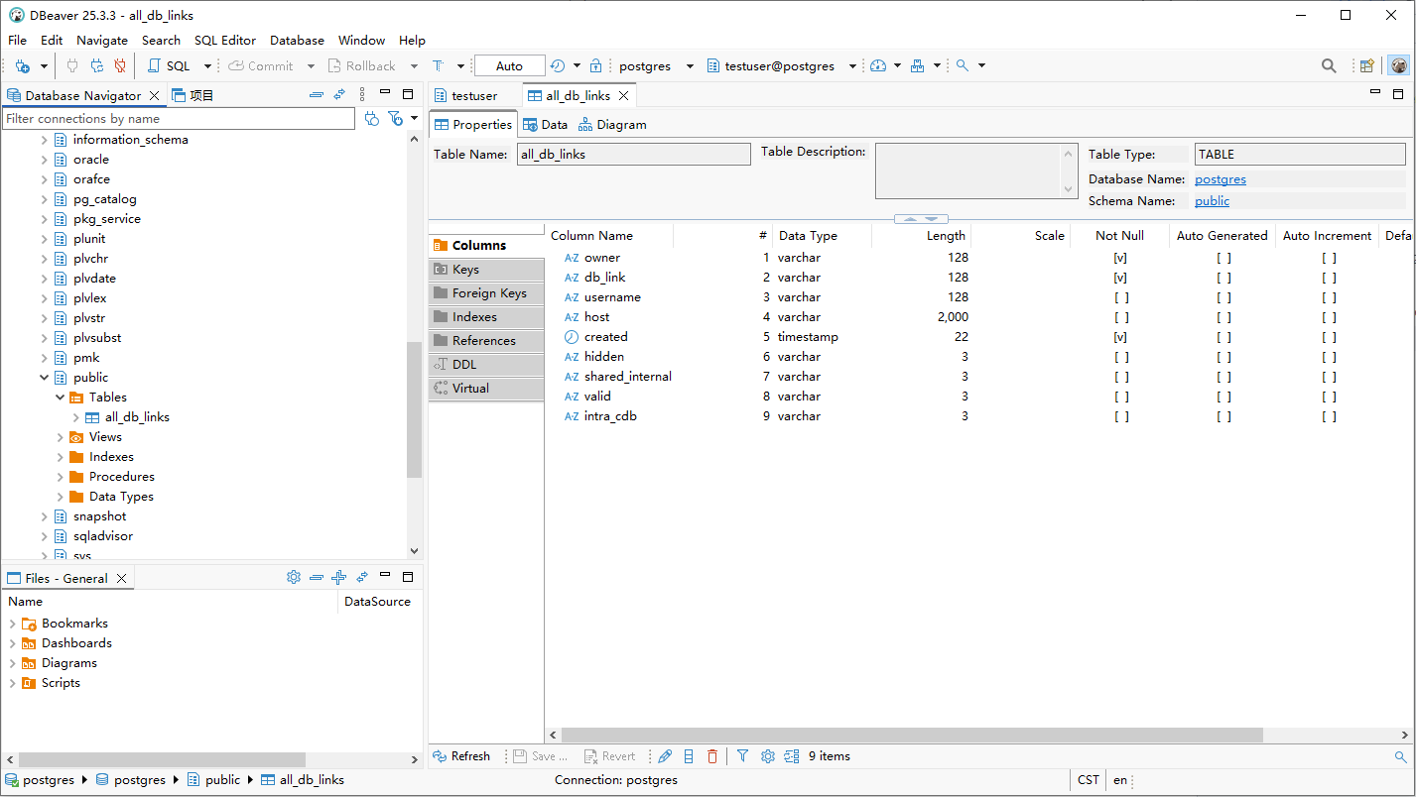Click the Filter connections by name field
Screen dimensions: 1416x797
pyautogui.click(x=179, y=119)
